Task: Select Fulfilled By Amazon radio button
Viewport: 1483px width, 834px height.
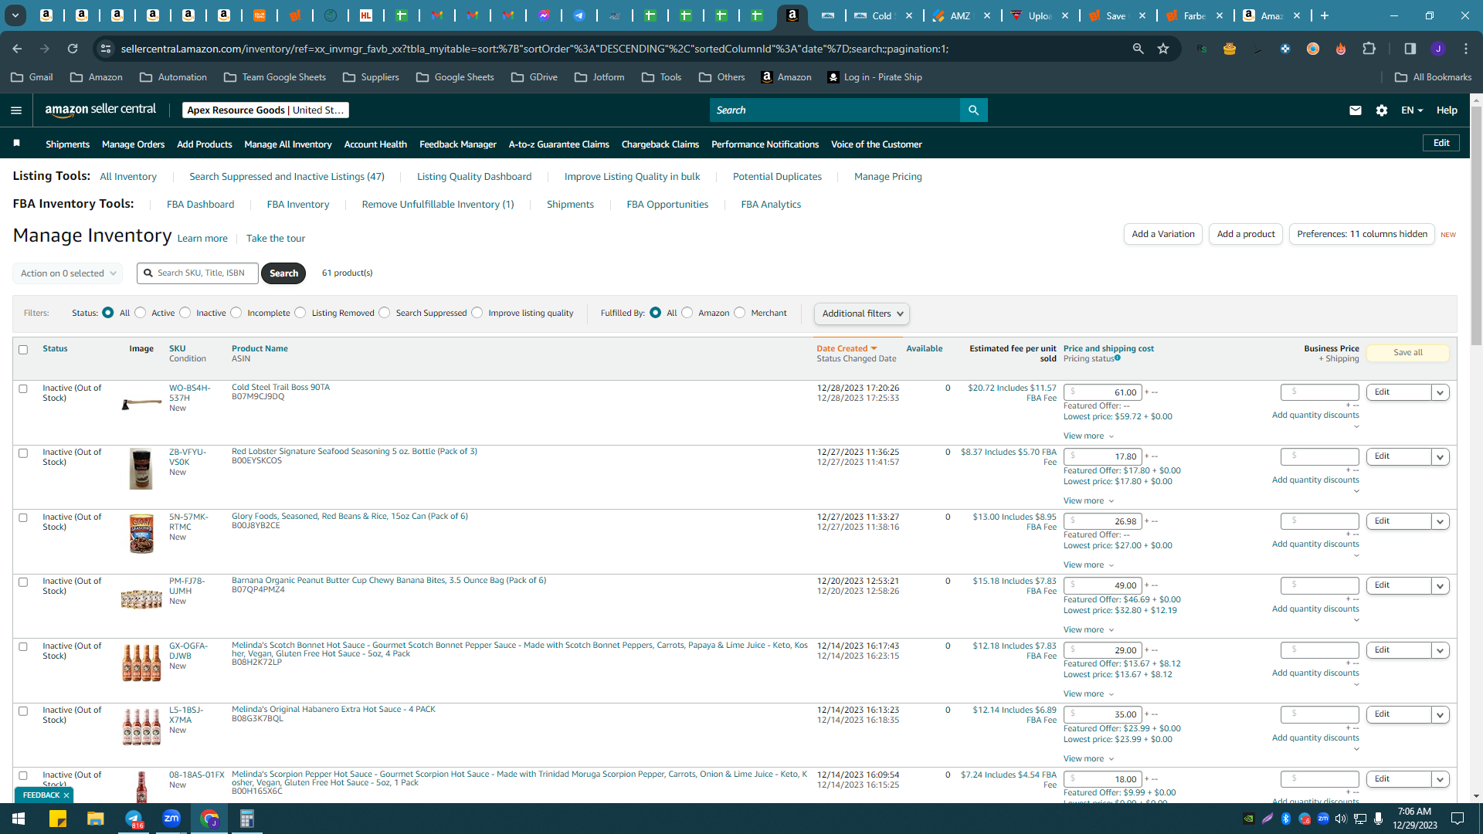Action: [x=687, y=313]
